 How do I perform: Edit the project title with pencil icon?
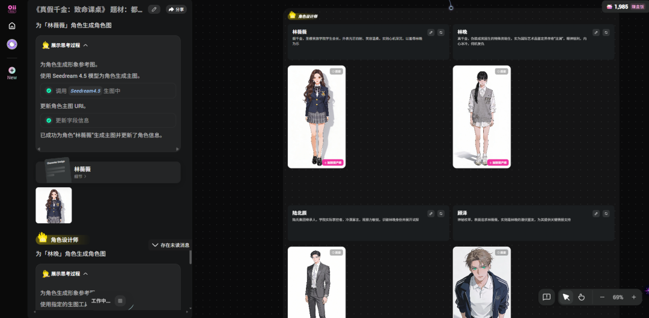[x=154, y=9]
